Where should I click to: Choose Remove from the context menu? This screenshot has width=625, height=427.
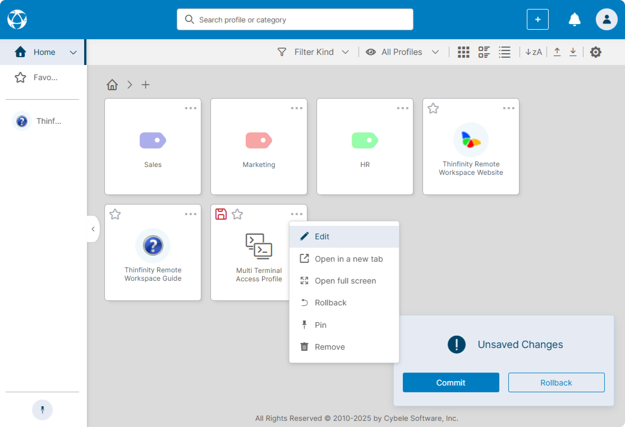coord(344,347)
